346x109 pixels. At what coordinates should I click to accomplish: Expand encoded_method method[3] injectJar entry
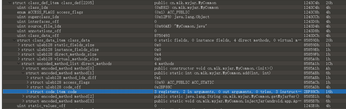(23, 101)
